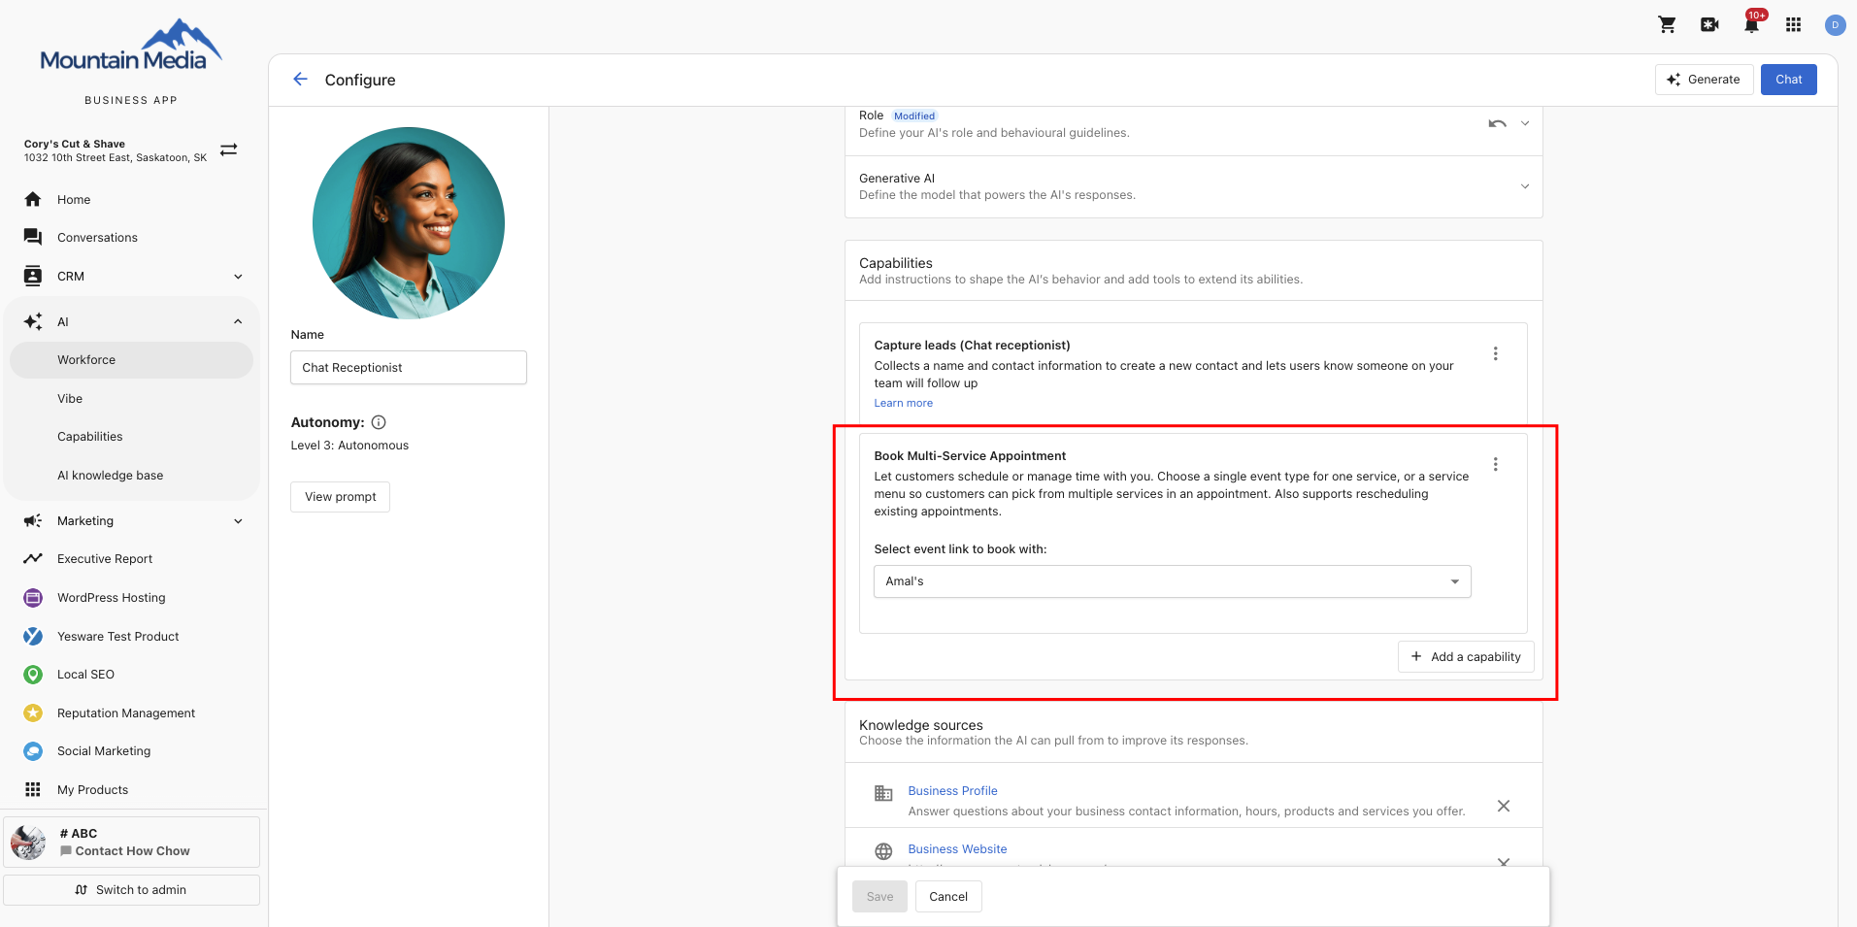This screenshot has width=1857, height=927.
Task: Click the undo icon in Role row
Action: point(1497,123)
